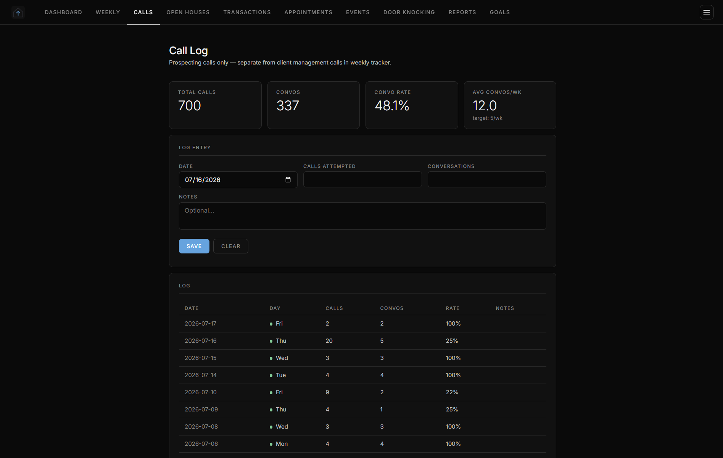Select the "2026-07-17" log date

point(200,324)
